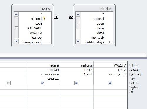Select the asterisk field in DATA table
The width and height of the screenshot is (147, 109).
[x=41, y=13]
